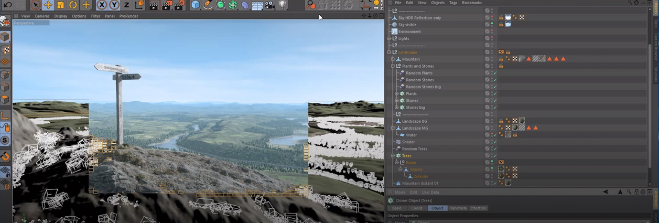Viewport: 659px width, 223px height.
Task: Expand the Stones cloner
Action: (396, 101)
